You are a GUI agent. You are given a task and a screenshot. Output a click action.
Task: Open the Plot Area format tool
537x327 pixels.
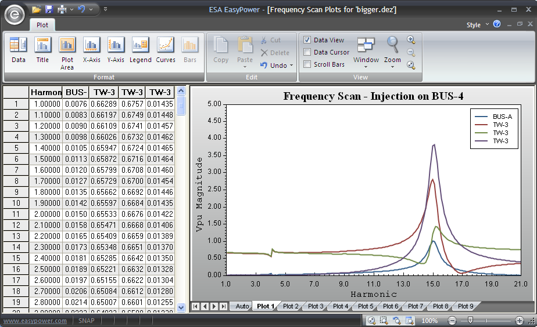(67, 54)
